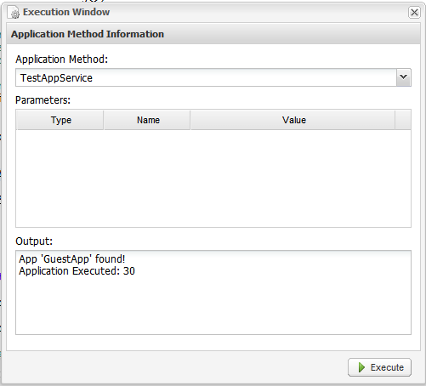Click the Execution Window gear document icon
426x386 pixels.
pos(14,13)
